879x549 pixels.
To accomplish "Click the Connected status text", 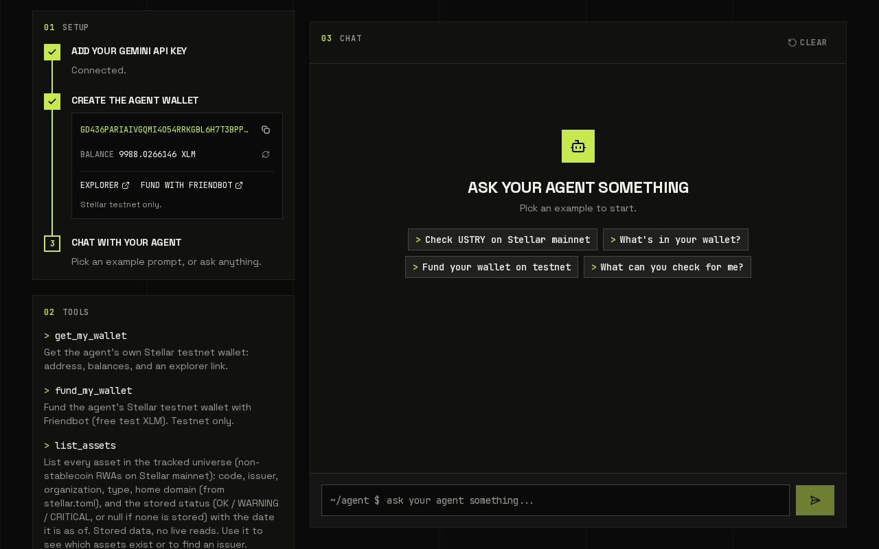I will (x=99, y=70).
